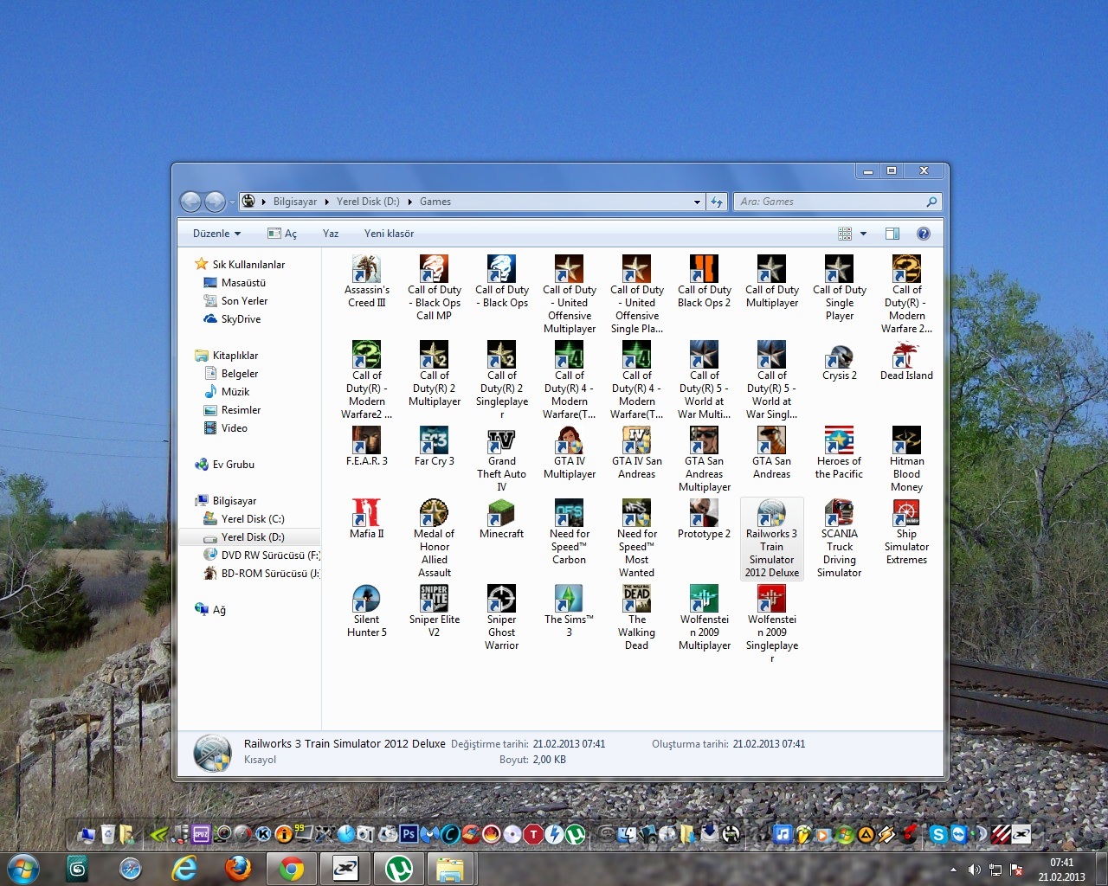Open the Assassin's Creed III shortcut

pyautogui.click(x=367, y=281)
